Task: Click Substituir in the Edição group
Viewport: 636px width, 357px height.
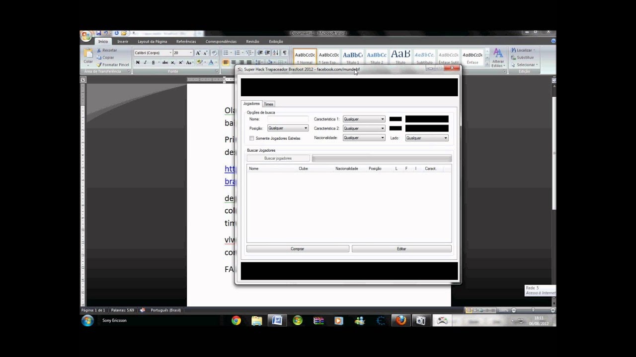Action: point(522,58)
